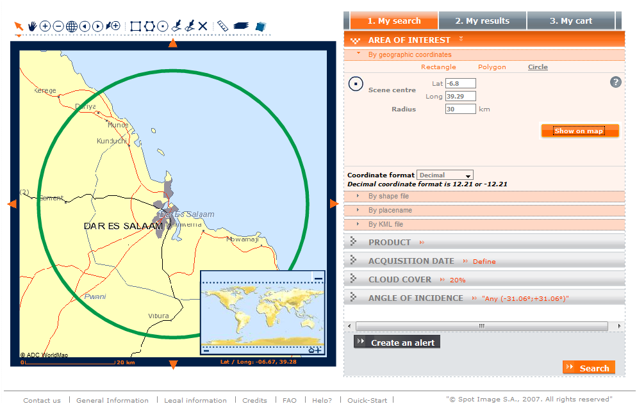Expand the Product section
The width and height of the screenshot is (637, 404).
tap(484, 242)
